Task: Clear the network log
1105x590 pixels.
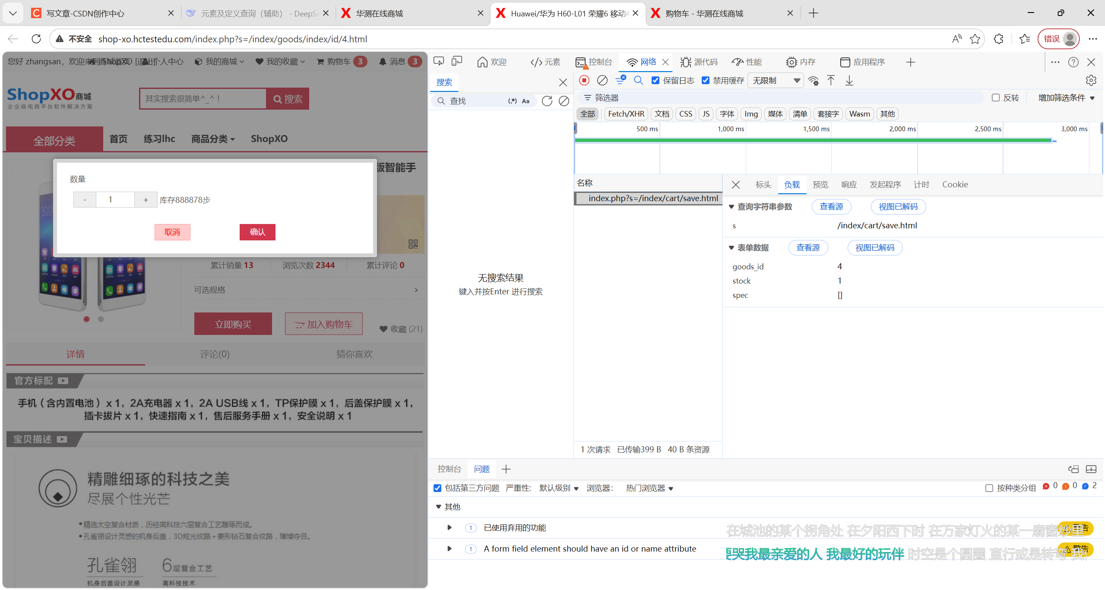Action: pos(602,80)
